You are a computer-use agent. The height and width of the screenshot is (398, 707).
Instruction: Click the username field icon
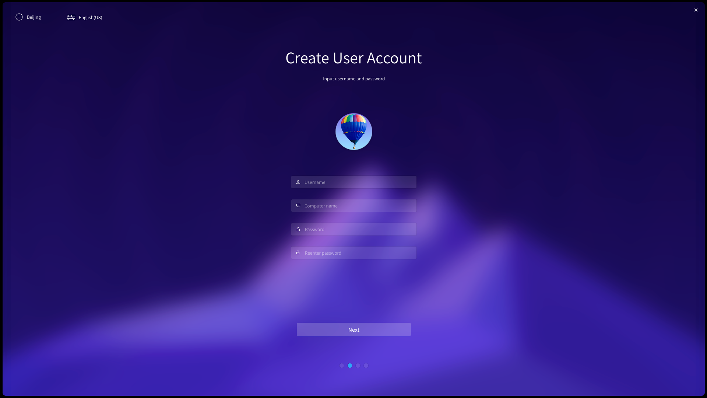298,182
